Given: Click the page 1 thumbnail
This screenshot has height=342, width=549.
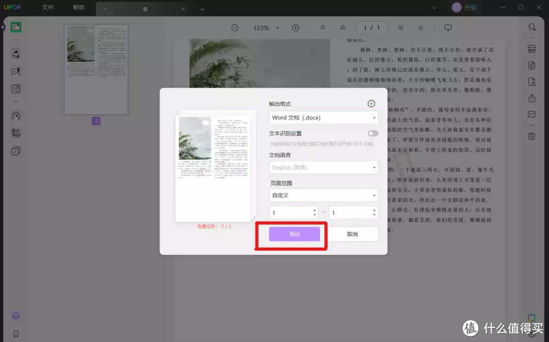Looking at the screenshot, I should [96, 70].
